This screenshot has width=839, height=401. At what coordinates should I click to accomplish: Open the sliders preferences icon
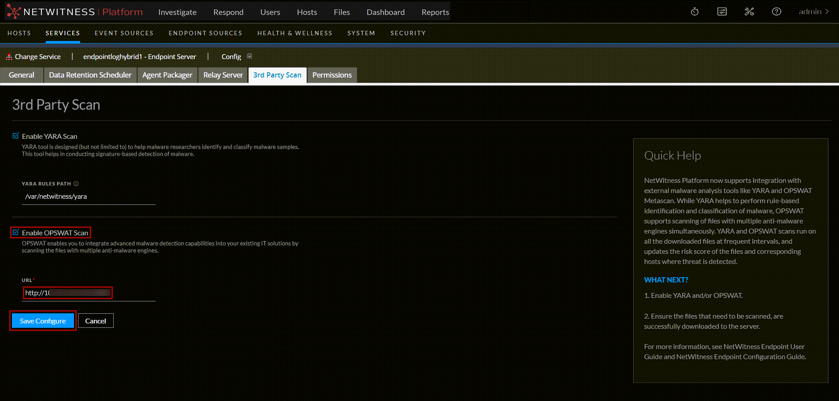[x=722, y=12]
